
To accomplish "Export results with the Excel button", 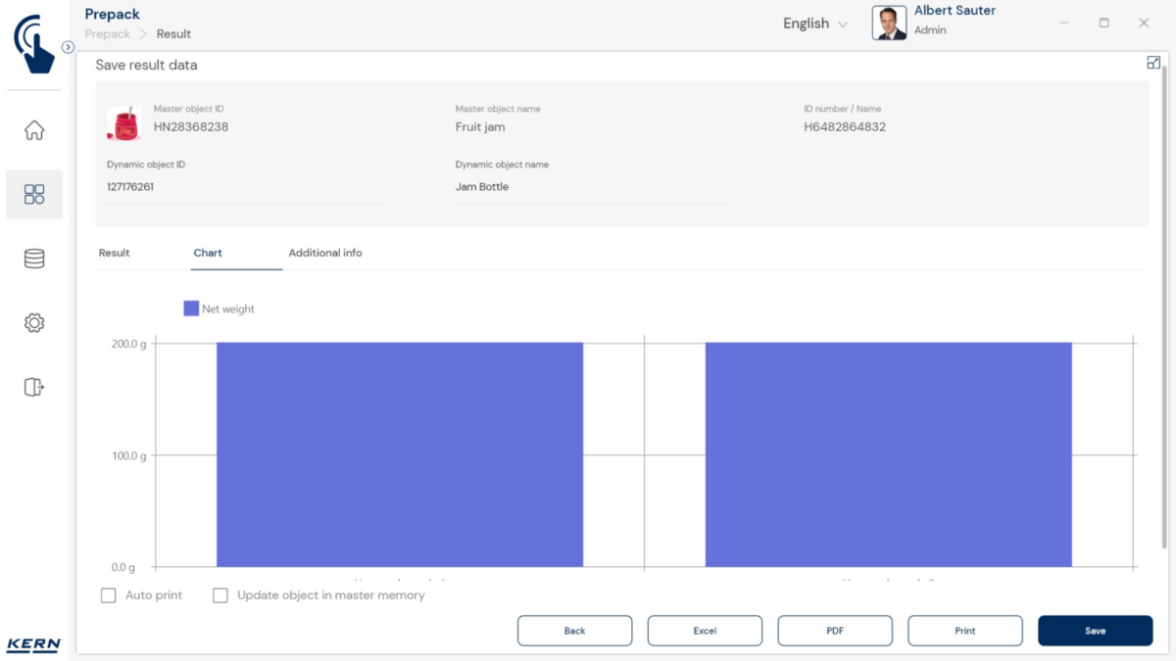I will click(x=705, y=631).
